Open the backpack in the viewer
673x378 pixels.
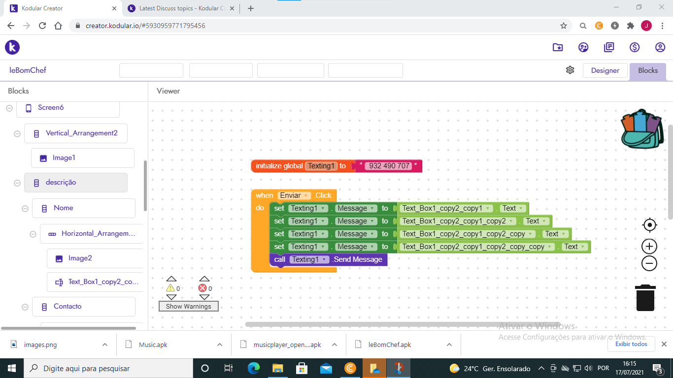tap(641, 129)
